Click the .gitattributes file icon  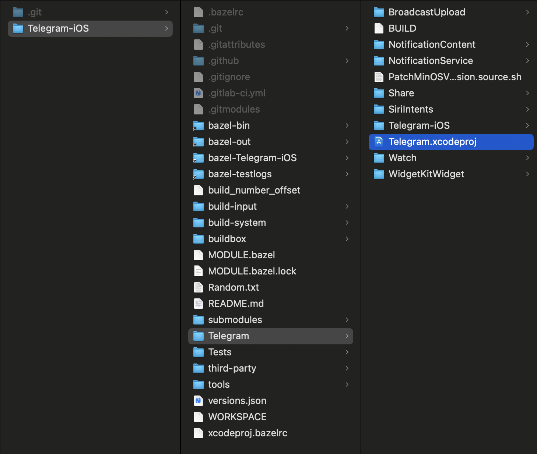(x=199, y=45)
